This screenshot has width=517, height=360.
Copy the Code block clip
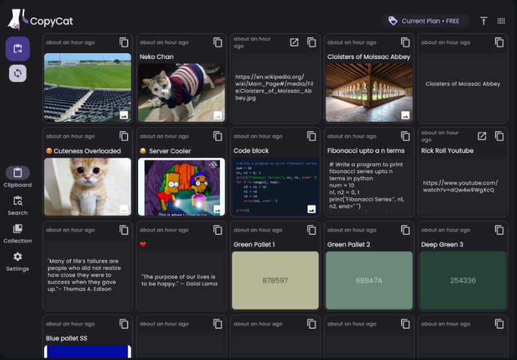tap(311, 136)
